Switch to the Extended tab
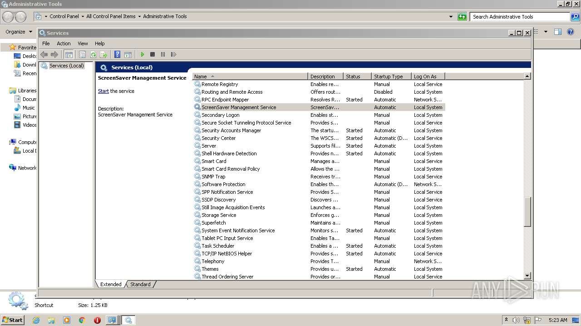 111,284
